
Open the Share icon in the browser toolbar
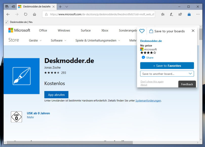pyautogui.click(x=180, y=15)
